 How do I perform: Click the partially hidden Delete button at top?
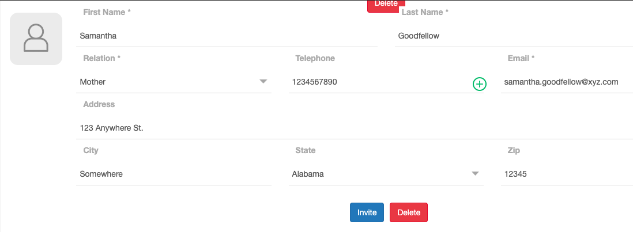click(x=386, y=5)
